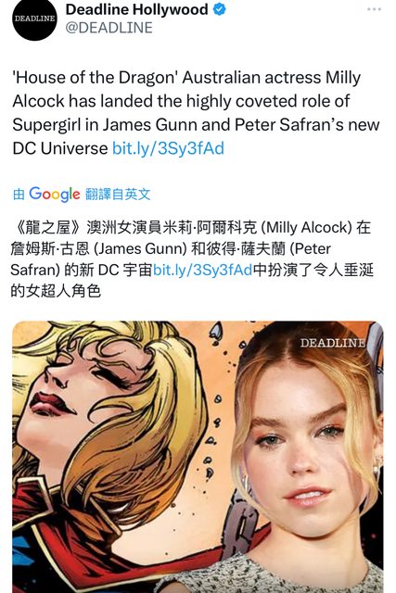This screenshot has width=396, height=593.
Task: Click the 由 character before Google
Action: 19,195
